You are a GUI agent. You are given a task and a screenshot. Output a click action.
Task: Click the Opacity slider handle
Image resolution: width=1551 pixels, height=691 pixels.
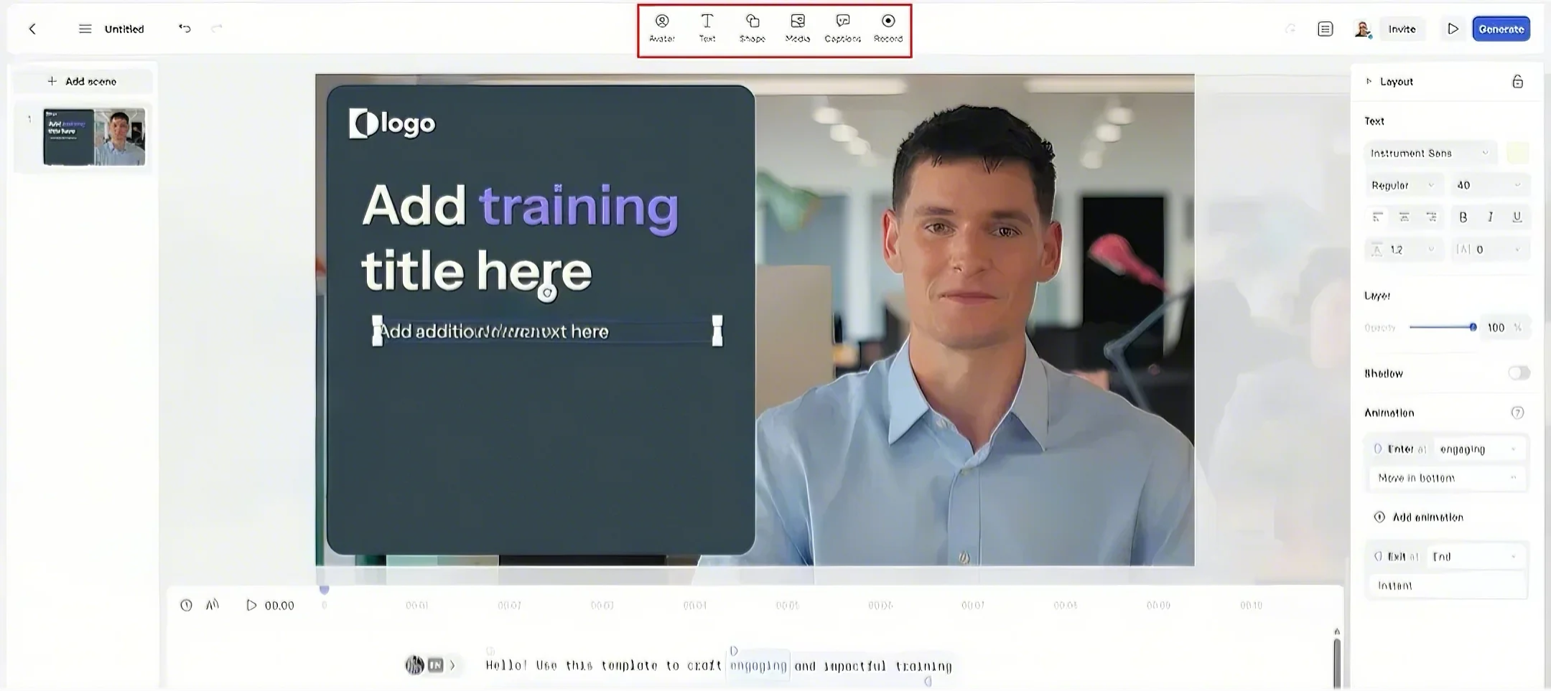point(1473,327)
